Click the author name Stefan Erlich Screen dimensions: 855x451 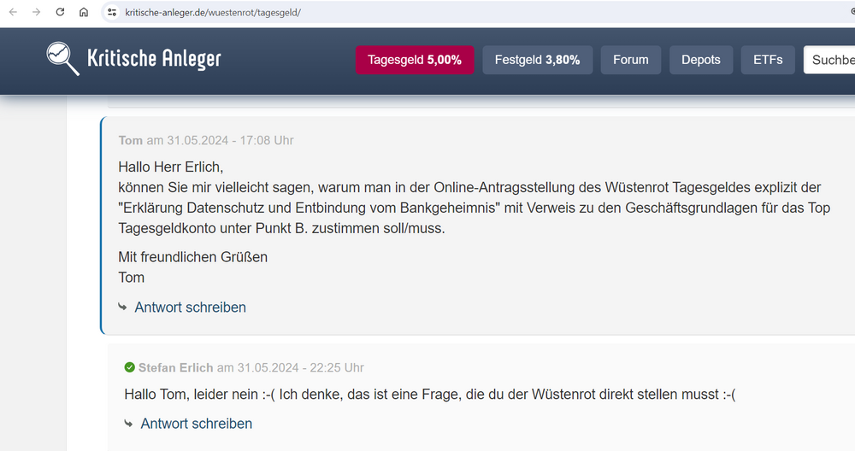175,367
